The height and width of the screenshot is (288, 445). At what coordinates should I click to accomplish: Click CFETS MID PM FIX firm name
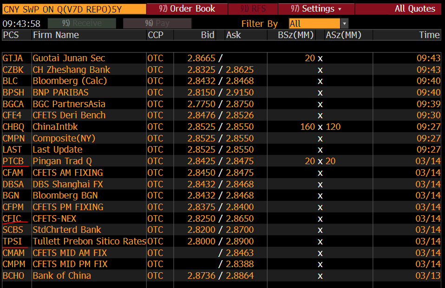tap(70, 264)
